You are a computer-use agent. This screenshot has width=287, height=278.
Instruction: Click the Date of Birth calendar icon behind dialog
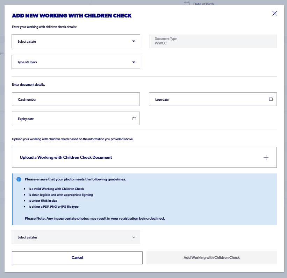point(187,3)
